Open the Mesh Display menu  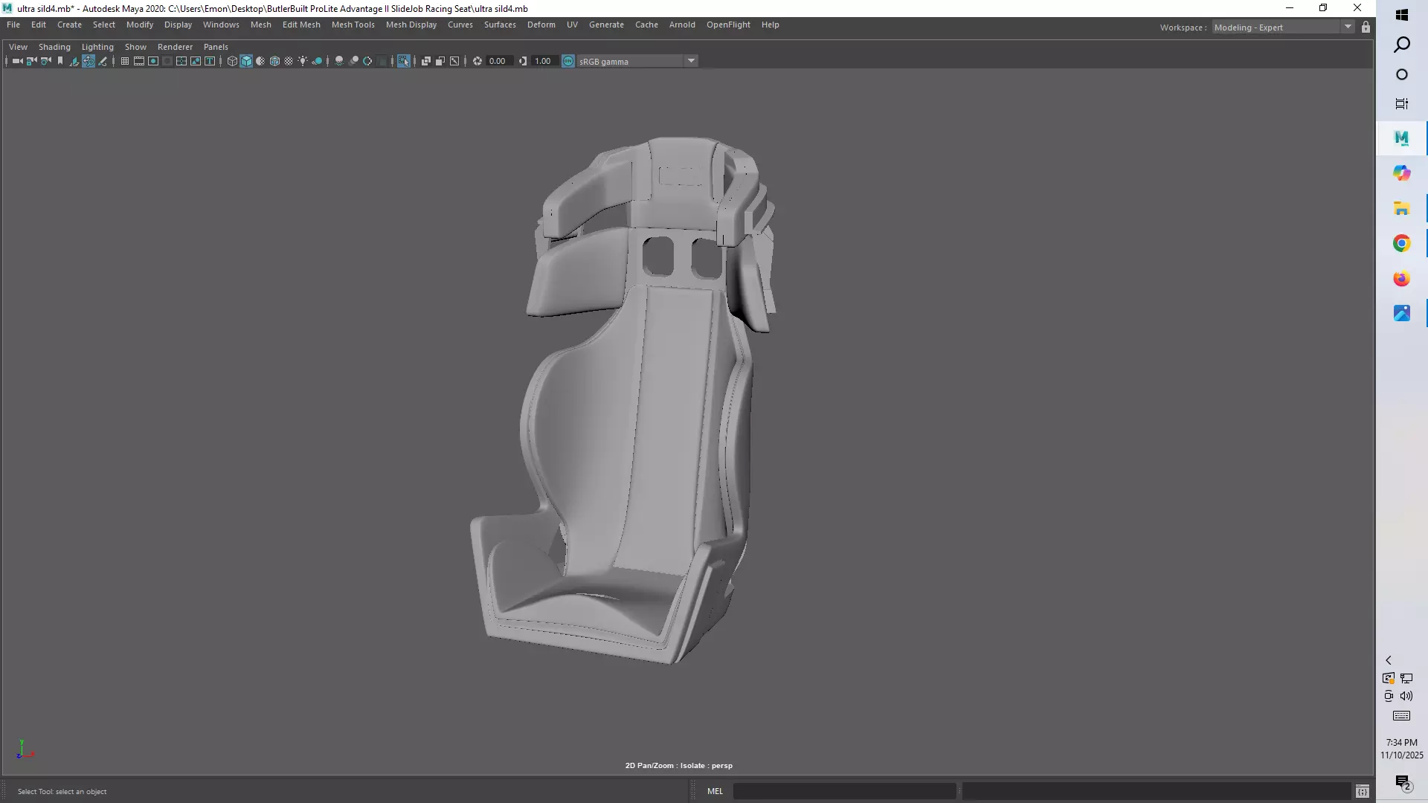click(411, 25)
